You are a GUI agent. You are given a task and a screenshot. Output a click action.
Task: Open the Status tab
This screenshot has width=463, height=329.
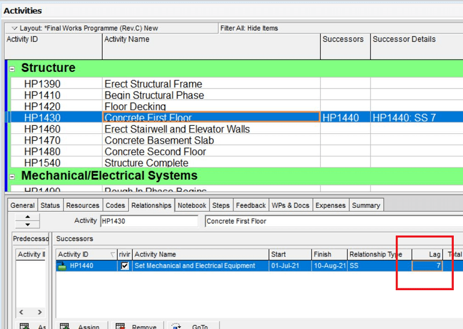click(x=50, y=205)
